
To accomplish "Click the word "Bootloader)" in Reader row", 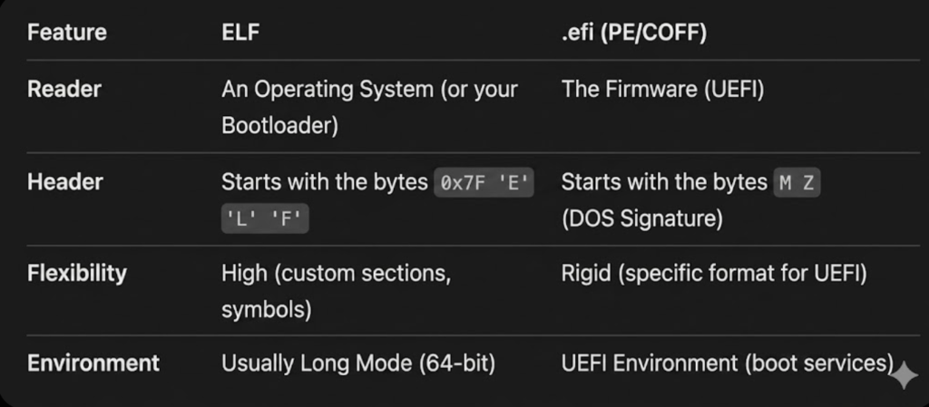I will pyautogui.click(x=279, y=125).
